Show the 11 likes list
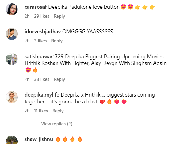Viewport: 176px width, 144px height. [x=41, y=111]
